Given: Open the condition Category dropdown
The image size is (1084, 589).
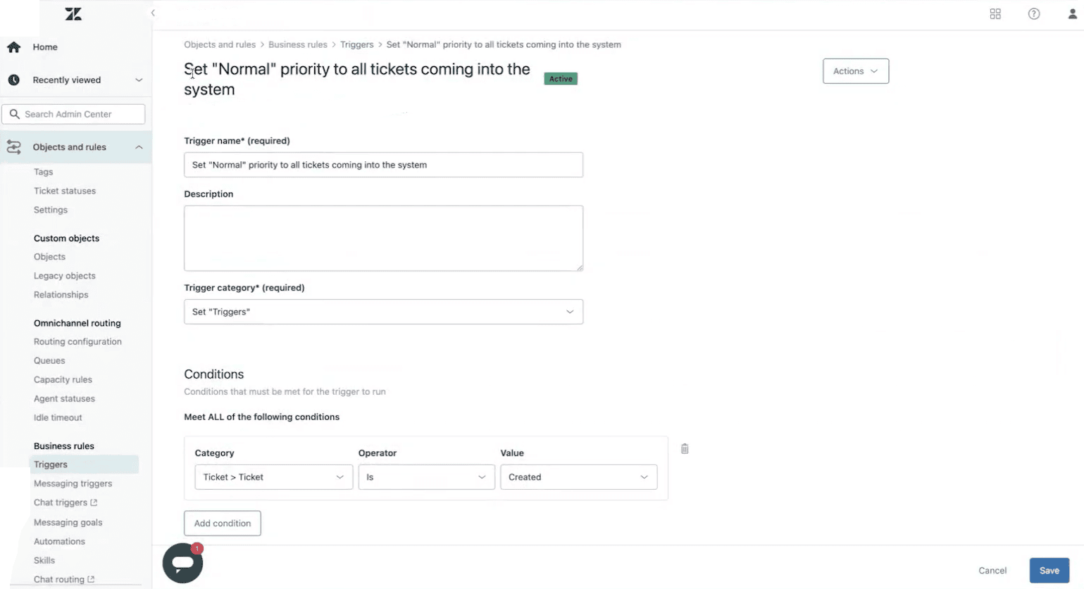Looking at the screenshot, I should pyautogui.click(x=273, y=477).
